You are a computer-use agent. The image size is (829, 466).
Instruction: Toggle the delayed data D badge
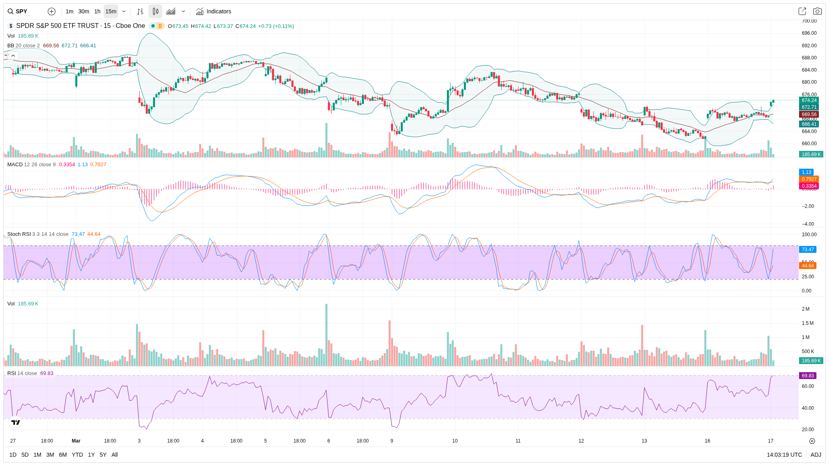point(160,26)
